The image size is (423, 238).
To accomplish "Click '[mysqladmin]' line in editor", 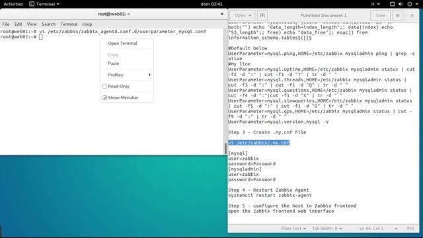I will pyautogui.click(x=245, y=169).
